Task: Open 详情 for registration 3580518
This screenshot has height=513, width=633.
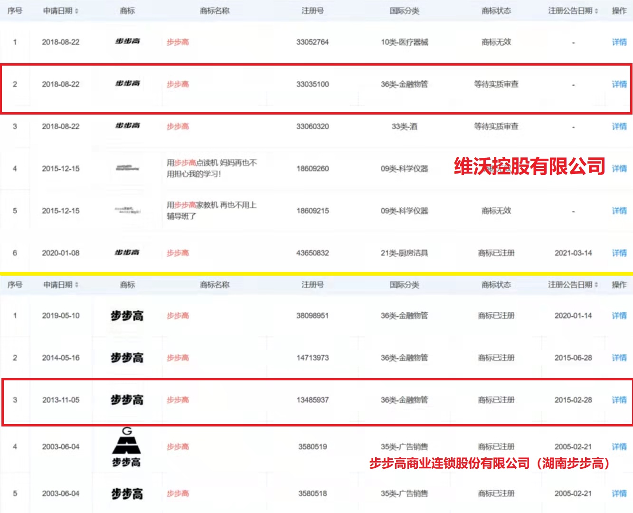Action: 619,494
